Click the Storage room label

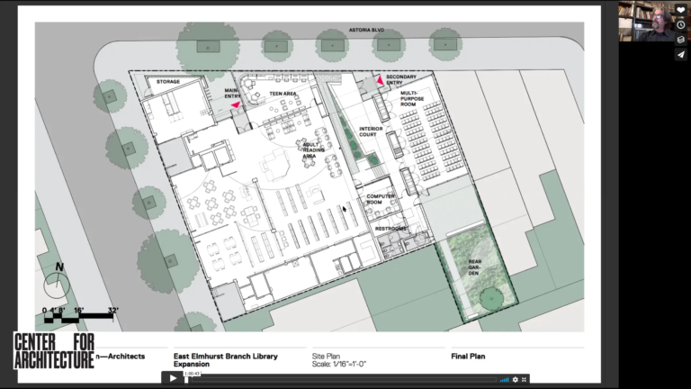click(168, 82)
